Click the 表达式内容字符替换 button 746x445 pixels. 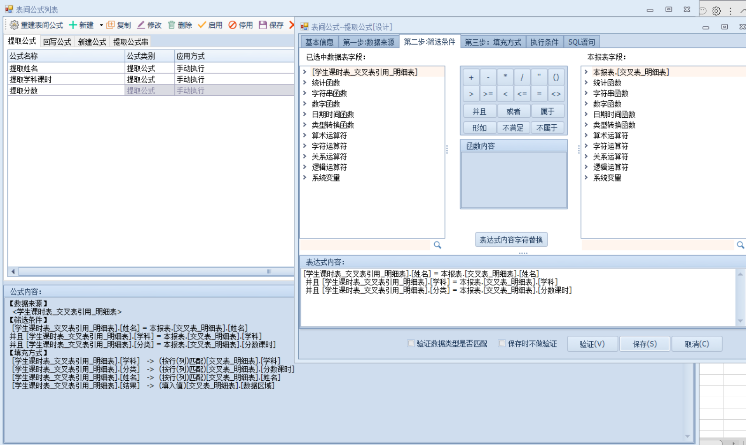[x=511, y=240]
